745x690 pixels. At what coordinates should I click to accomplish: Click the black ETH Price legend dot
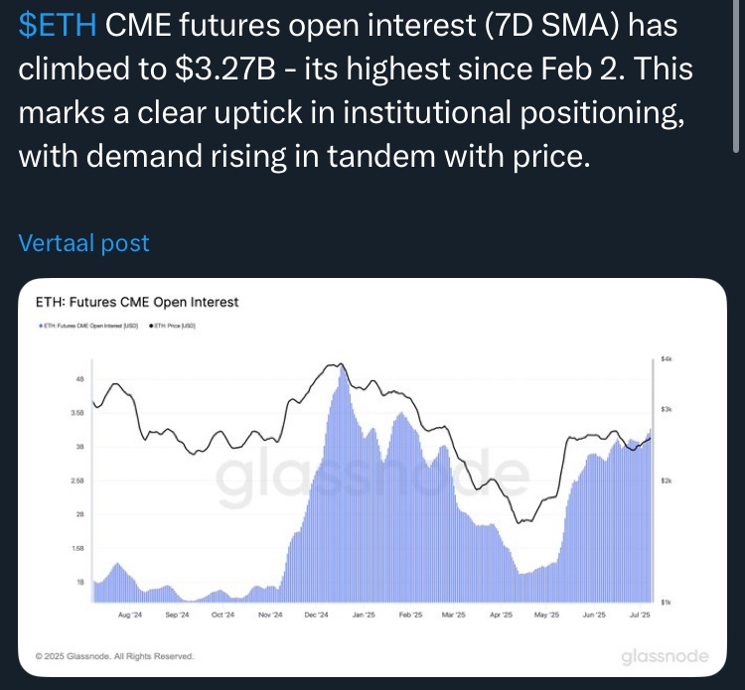click(151, 326)
